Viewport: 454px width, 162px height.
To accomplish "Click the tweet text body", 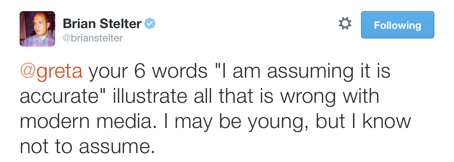I will (x=216, y=109).
